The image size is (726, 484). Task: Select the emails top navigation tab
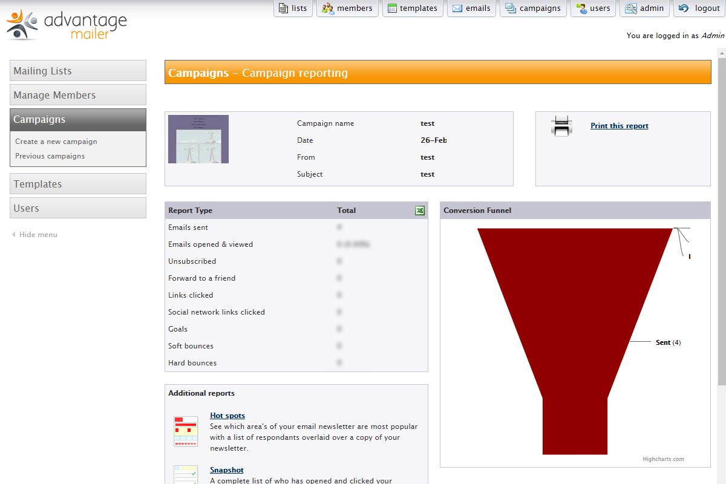click(x=471, y=8)
